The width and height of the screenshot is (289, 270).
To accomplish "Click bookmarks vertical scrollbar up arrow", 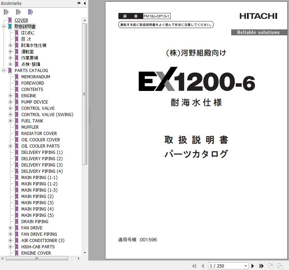I will (x=85, y=20).
